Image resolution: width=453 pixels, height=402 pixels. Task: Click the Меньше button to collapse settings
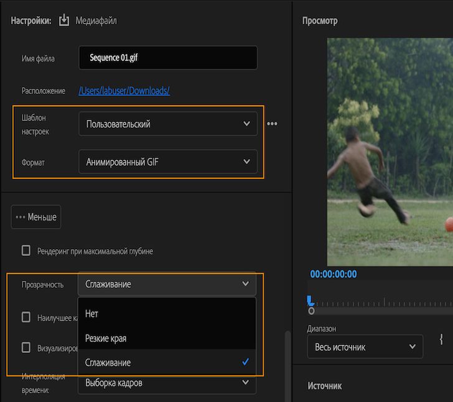[36, 217]
